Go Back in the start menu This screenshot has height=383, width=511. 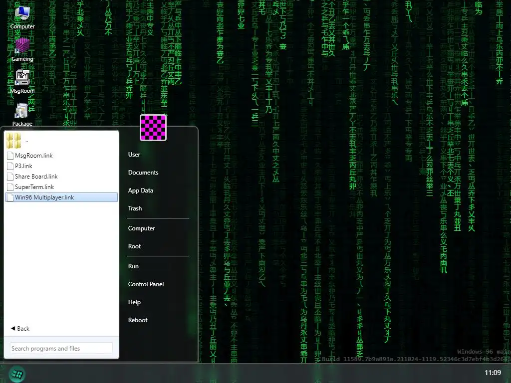click(20, 328)
